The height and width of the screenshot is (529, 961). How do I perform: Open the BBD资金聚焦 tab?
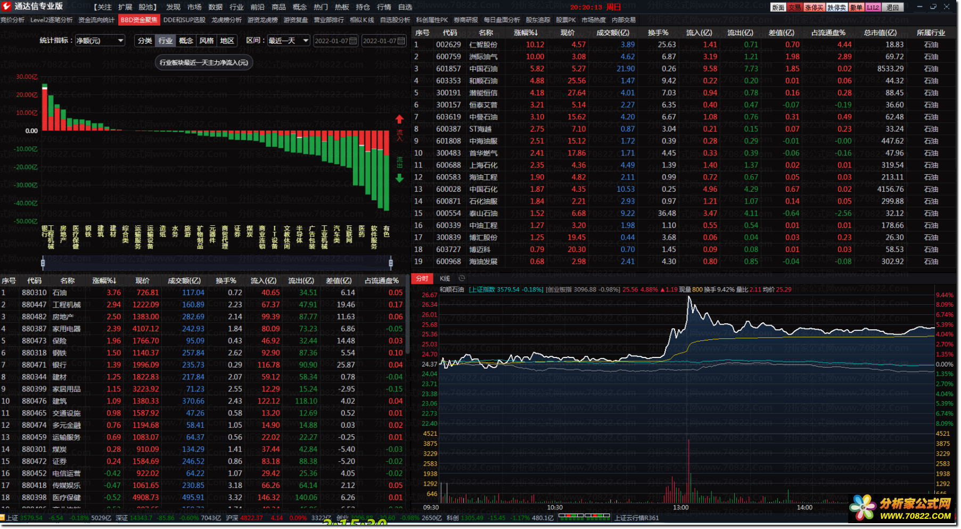[x=139, y=20]
